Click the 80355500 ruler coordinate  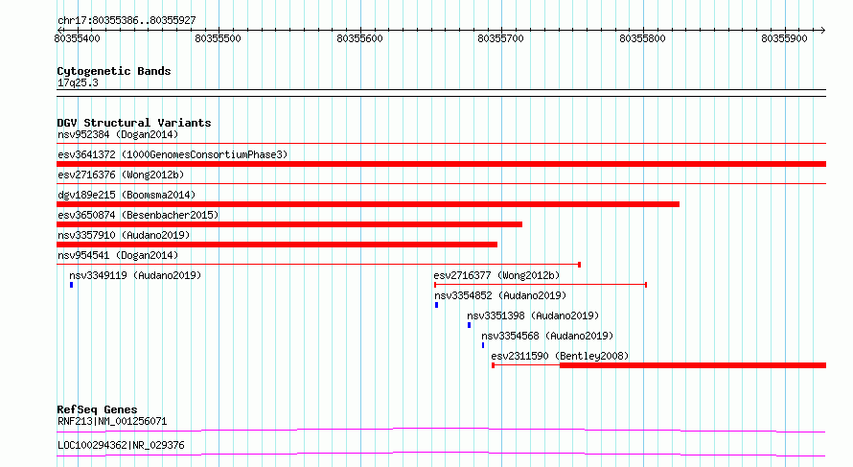pos(218,38)
